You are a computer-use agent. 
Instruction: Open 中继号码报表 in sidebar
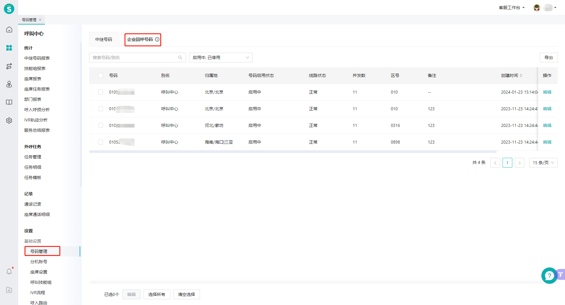[37, 58]
